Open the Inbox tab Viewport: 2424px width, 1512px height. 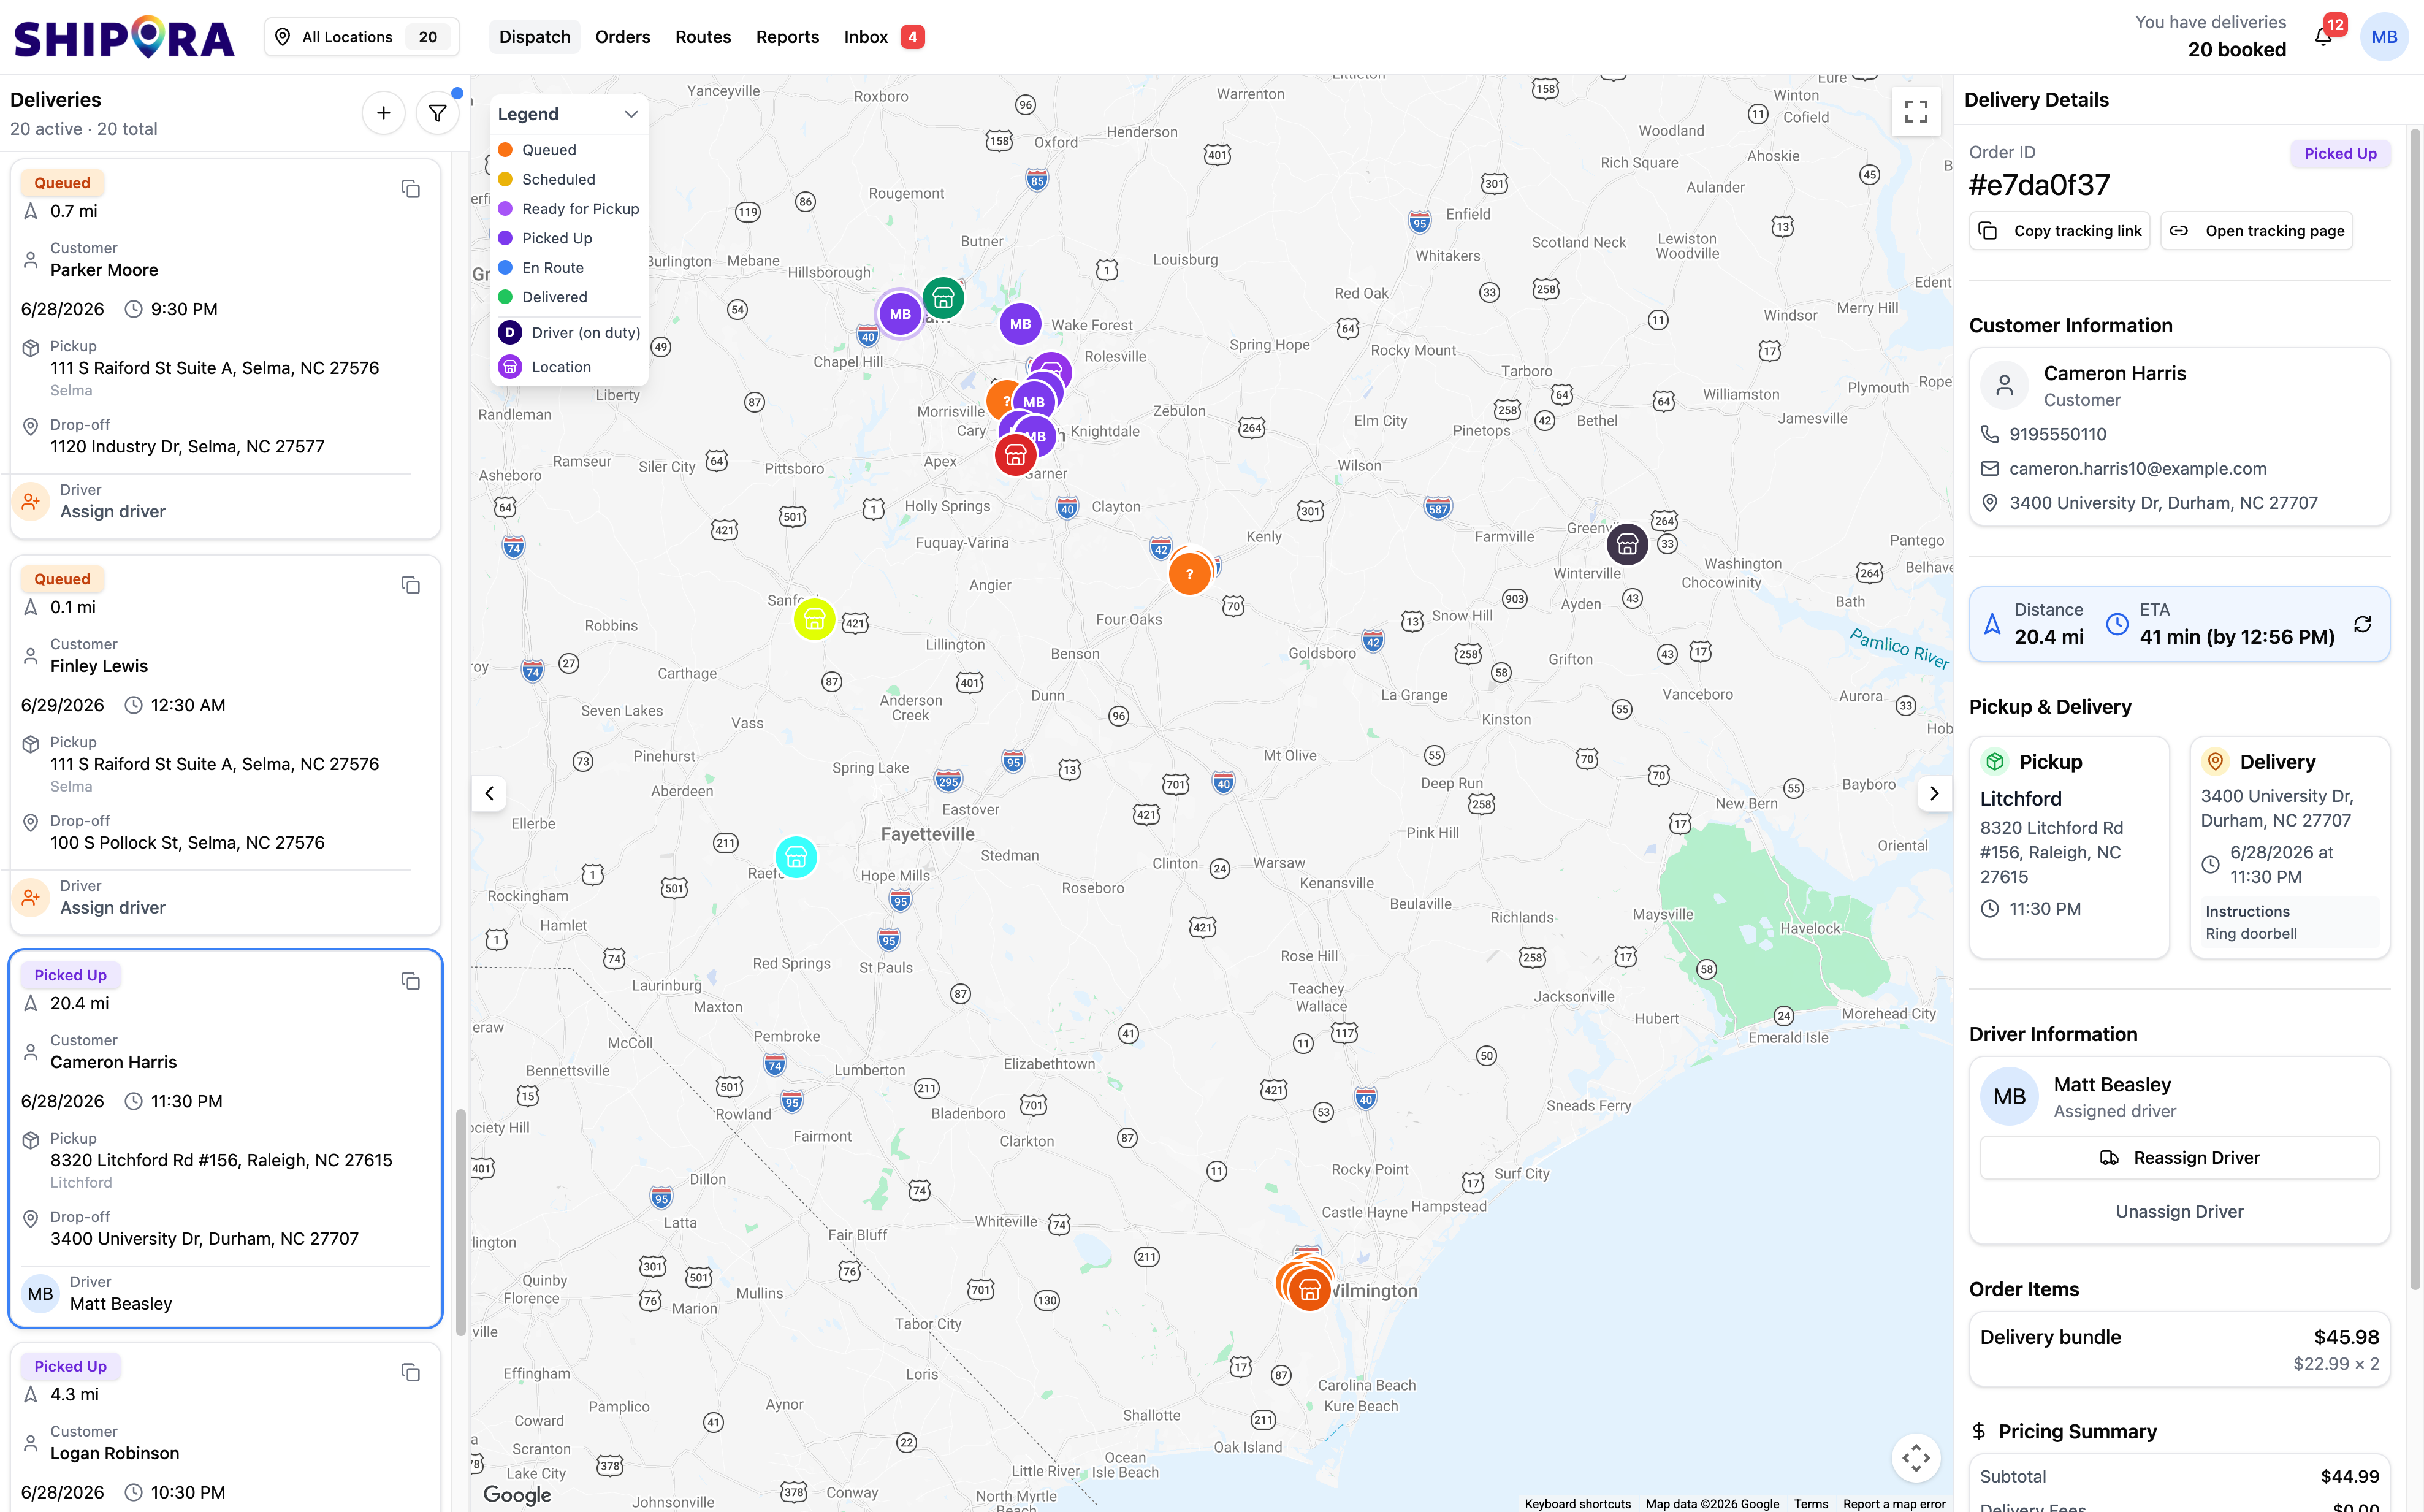pos(883,37)
